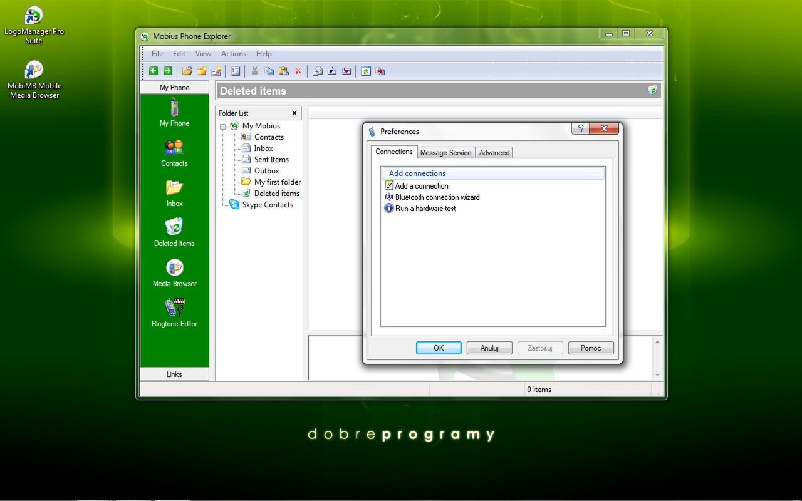Open LogoManager Pro Suite desktop shortcut

point(34,26)
